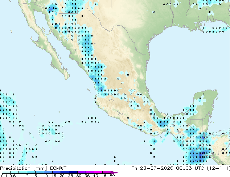Click the "15" legend tick label
Viewport: 230px width, 177px height.
pos(54,176)
